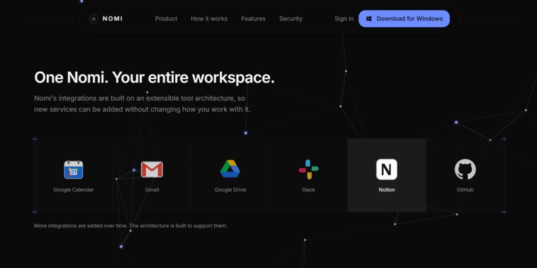Click the Slack label text

tap(308, 190)
